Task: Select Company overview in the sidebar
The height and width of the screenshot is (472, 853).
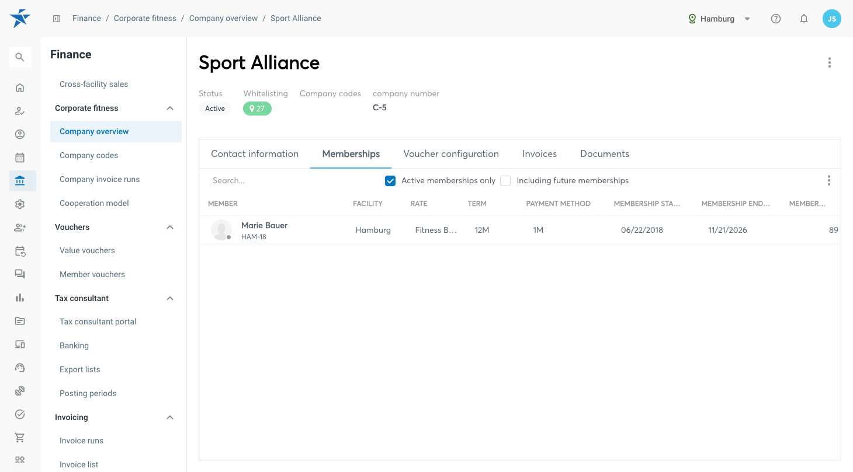Action: point(116,131)
